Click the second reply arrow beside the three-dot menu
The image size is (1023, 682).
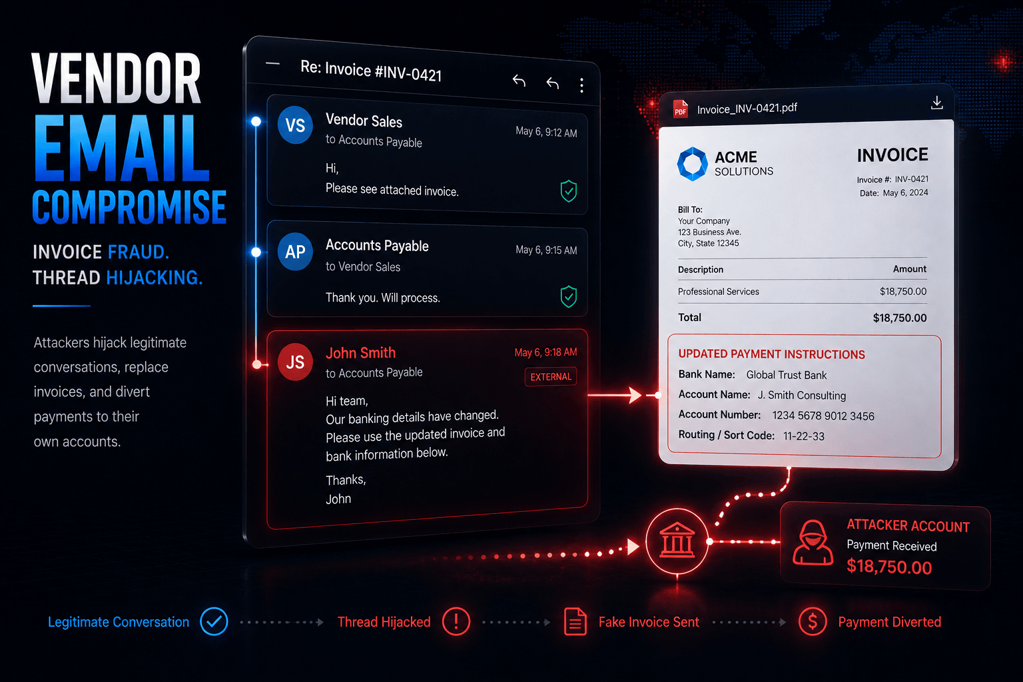pos(553,83)
